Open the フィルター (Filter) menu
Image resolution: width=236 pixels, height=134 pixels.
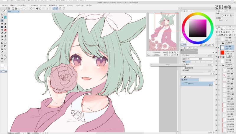click(x=70, y=5)
